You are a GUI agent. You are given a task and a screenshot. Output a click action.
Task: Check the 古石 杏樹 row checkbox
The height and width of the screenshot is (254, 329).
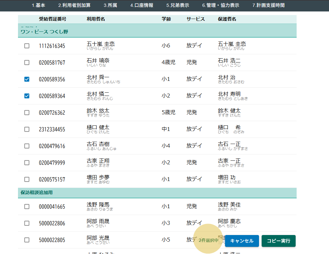click(x=27, y=146)
